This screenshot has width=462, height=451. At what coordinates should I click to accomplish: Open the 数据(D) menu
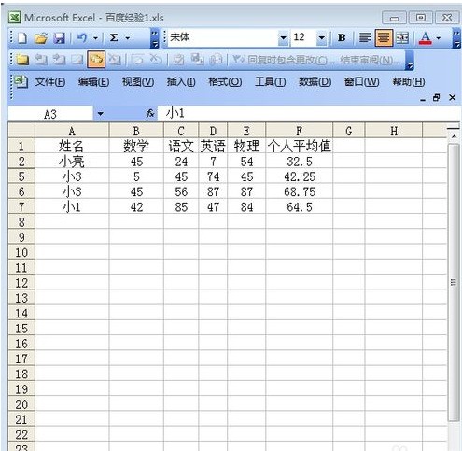pos(315,82)
